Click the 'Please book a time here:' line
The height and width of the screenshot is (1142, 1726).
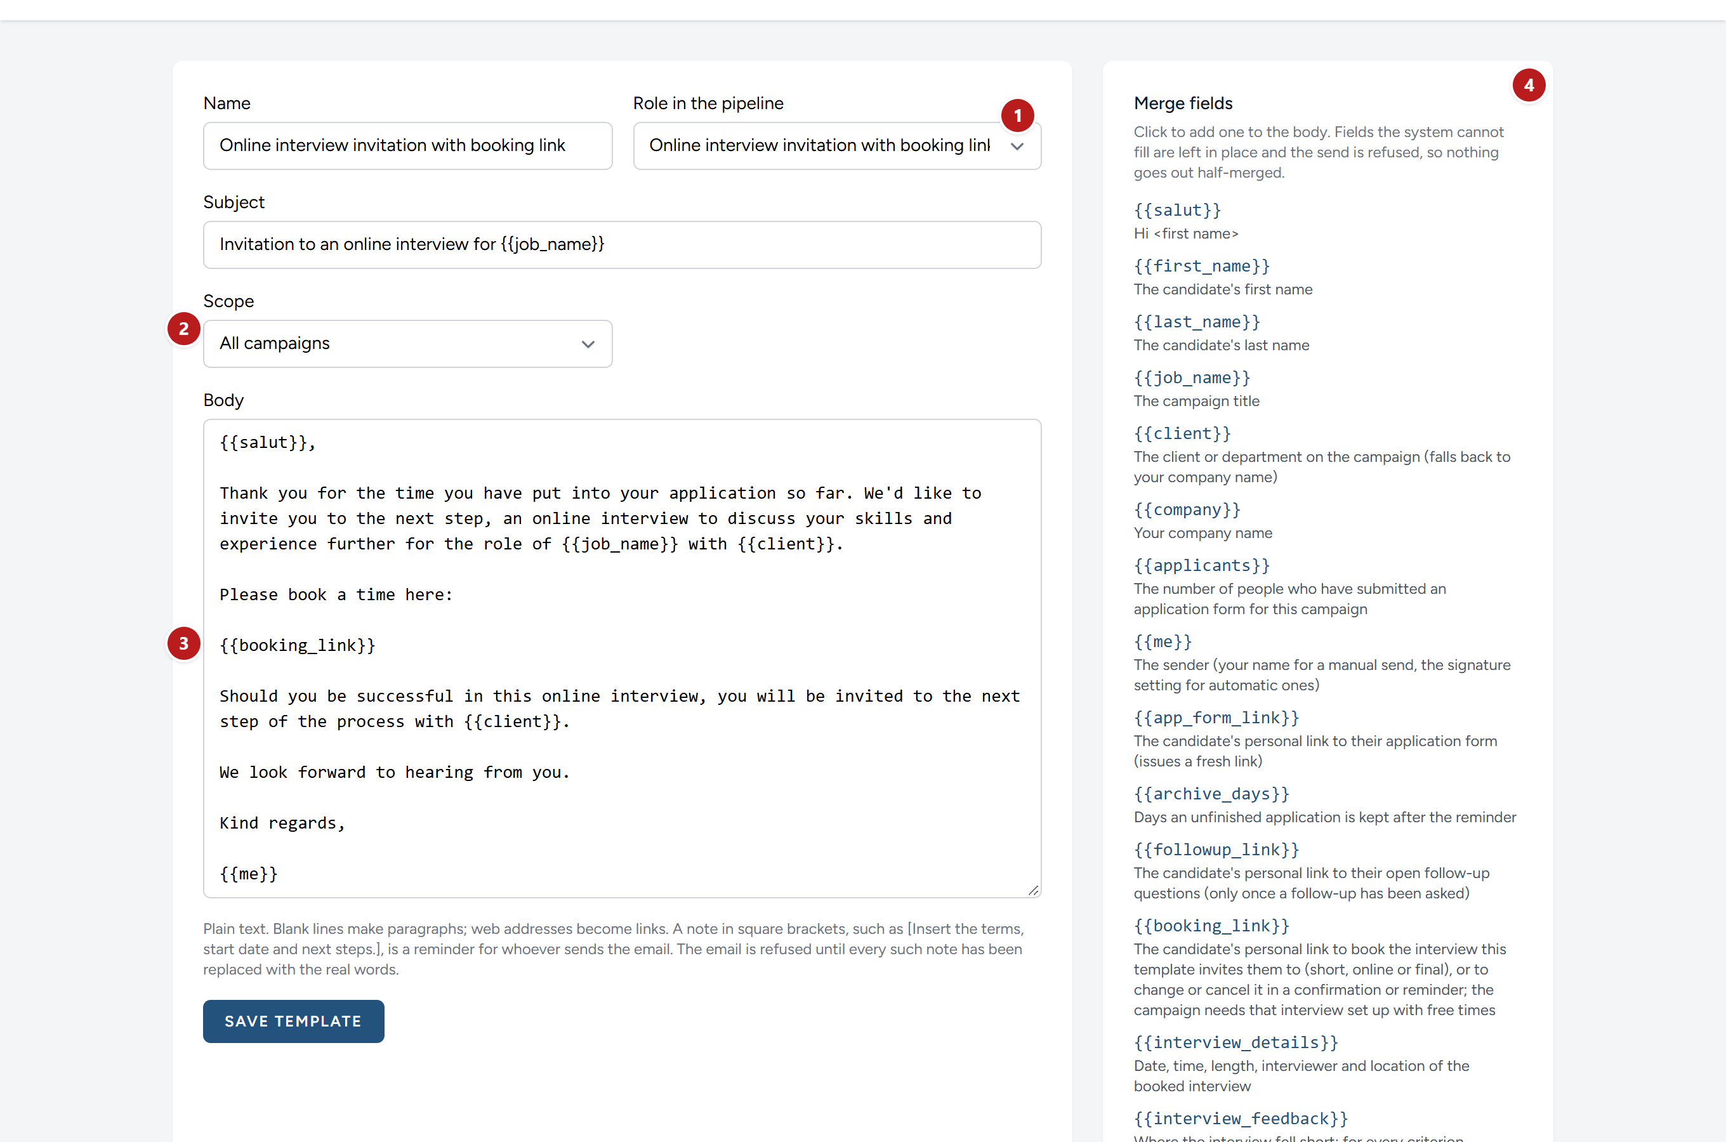pyautogui.click(x=336, y=595)
